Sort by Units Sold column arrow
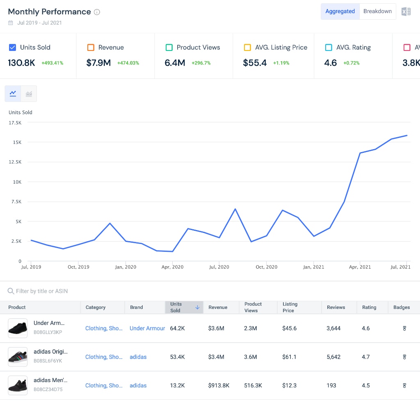Screen dimensions: 420x403 click(x=197, y=307)
